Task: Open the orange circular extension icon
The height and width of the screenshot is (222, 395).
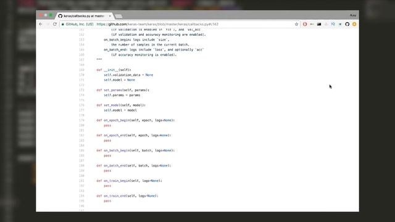Action: [354, 24]
